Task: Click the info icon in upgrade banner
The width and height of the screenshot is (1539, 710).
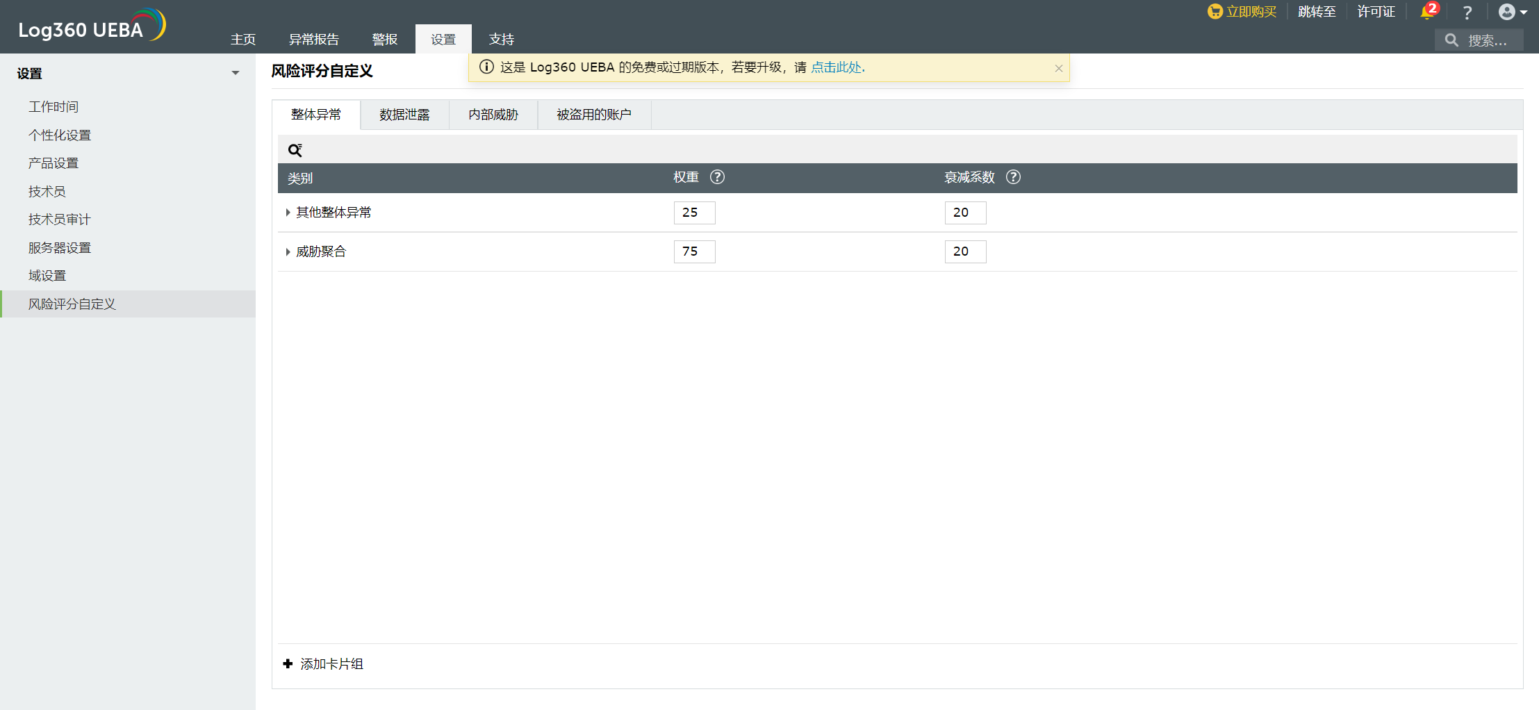Action: [x=486, y=67]
